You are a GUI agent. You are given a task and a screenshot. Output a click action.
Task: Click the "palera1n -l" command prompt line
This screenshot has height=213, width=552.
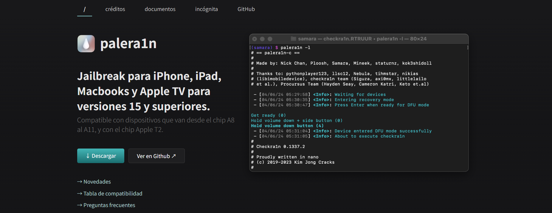[280, 48]
